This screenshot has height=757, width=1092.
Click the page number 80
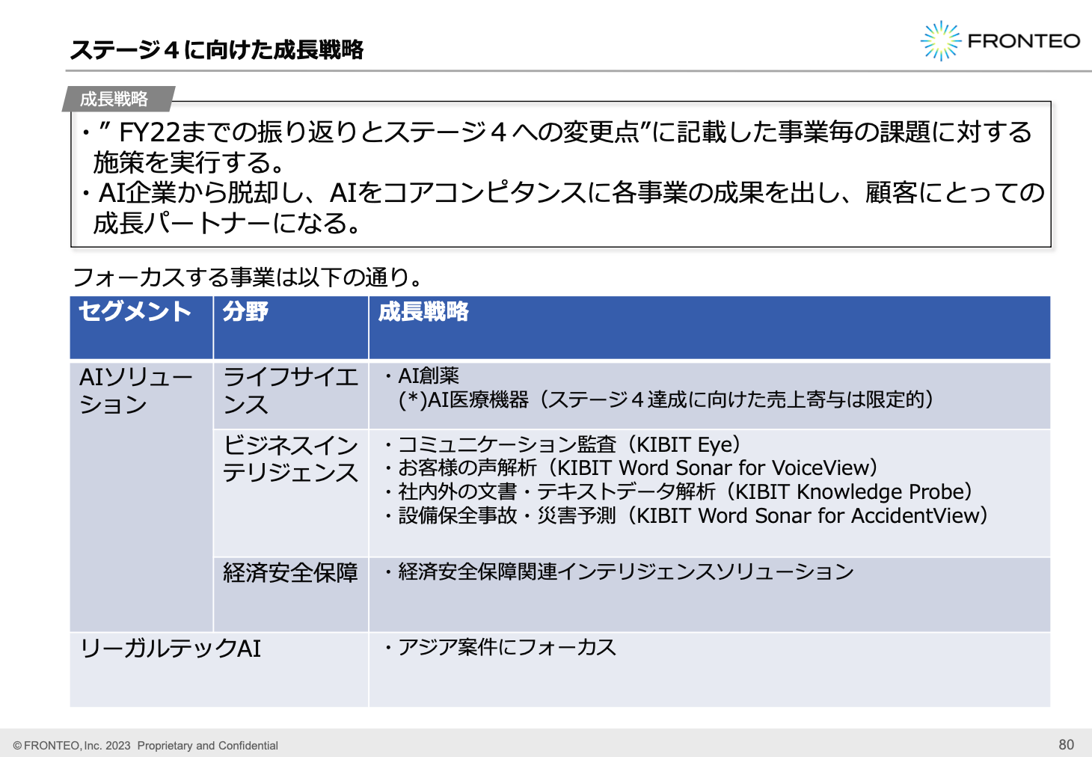pos(1066,745)
